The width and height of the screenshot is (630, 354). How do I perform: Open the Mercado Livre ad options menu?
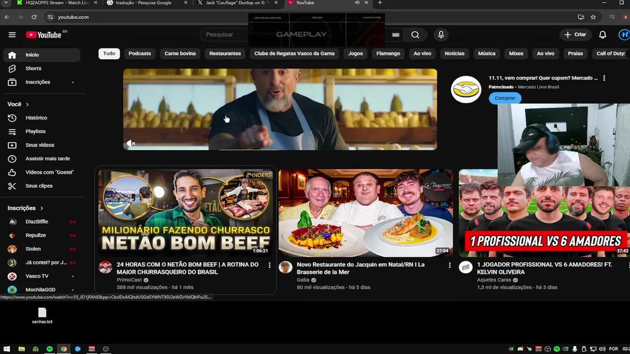pos(604,78)
